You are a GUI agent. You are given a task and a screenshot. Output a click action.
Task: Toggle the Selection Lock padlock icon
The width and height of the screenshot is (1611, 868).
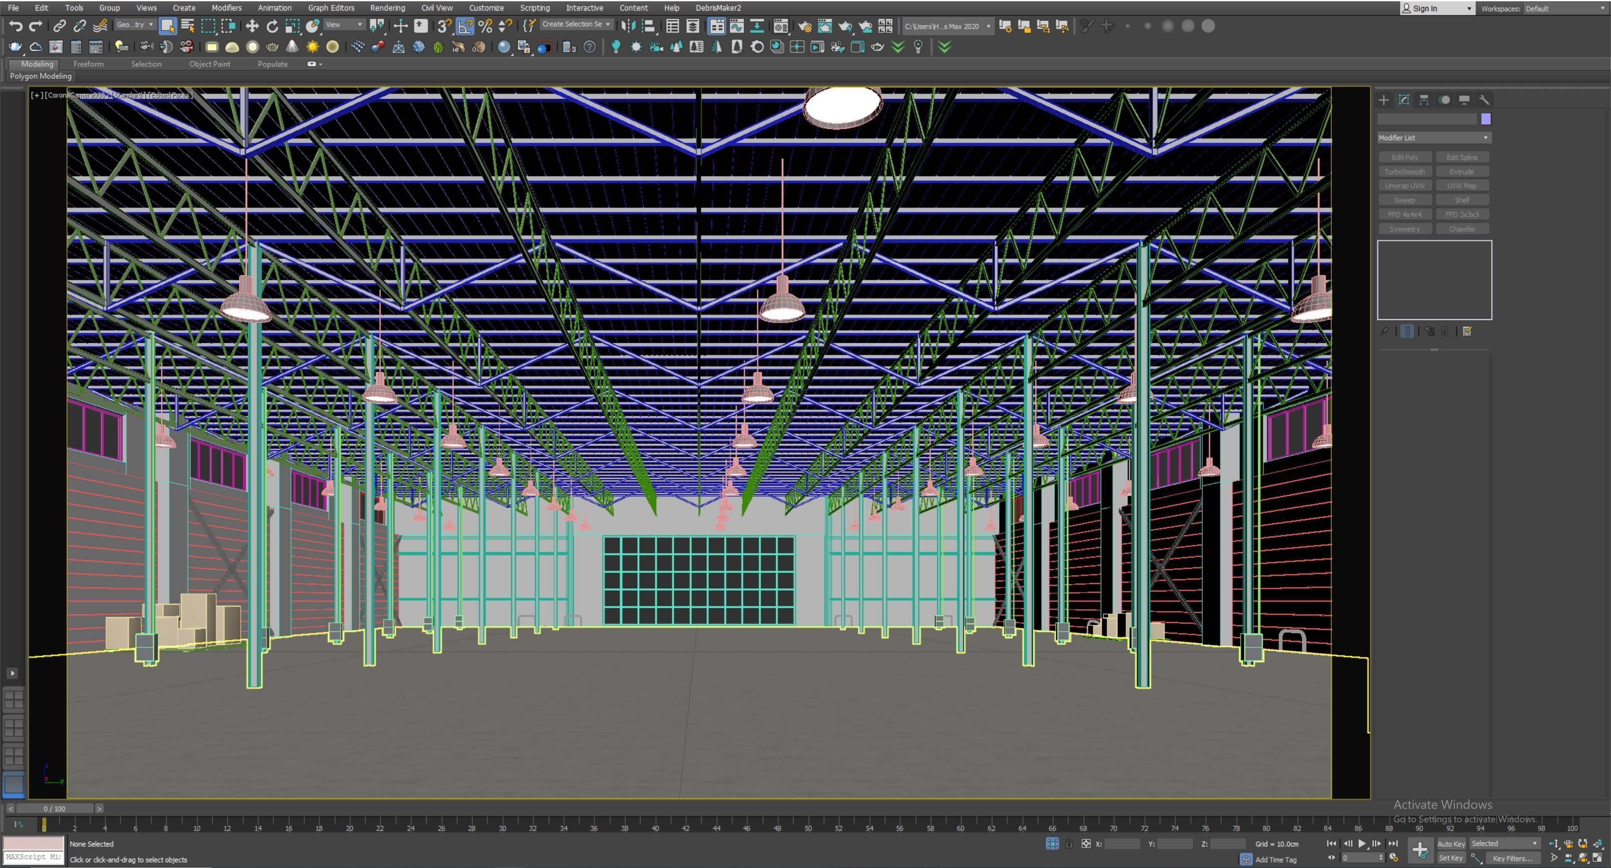(1069, 844)
